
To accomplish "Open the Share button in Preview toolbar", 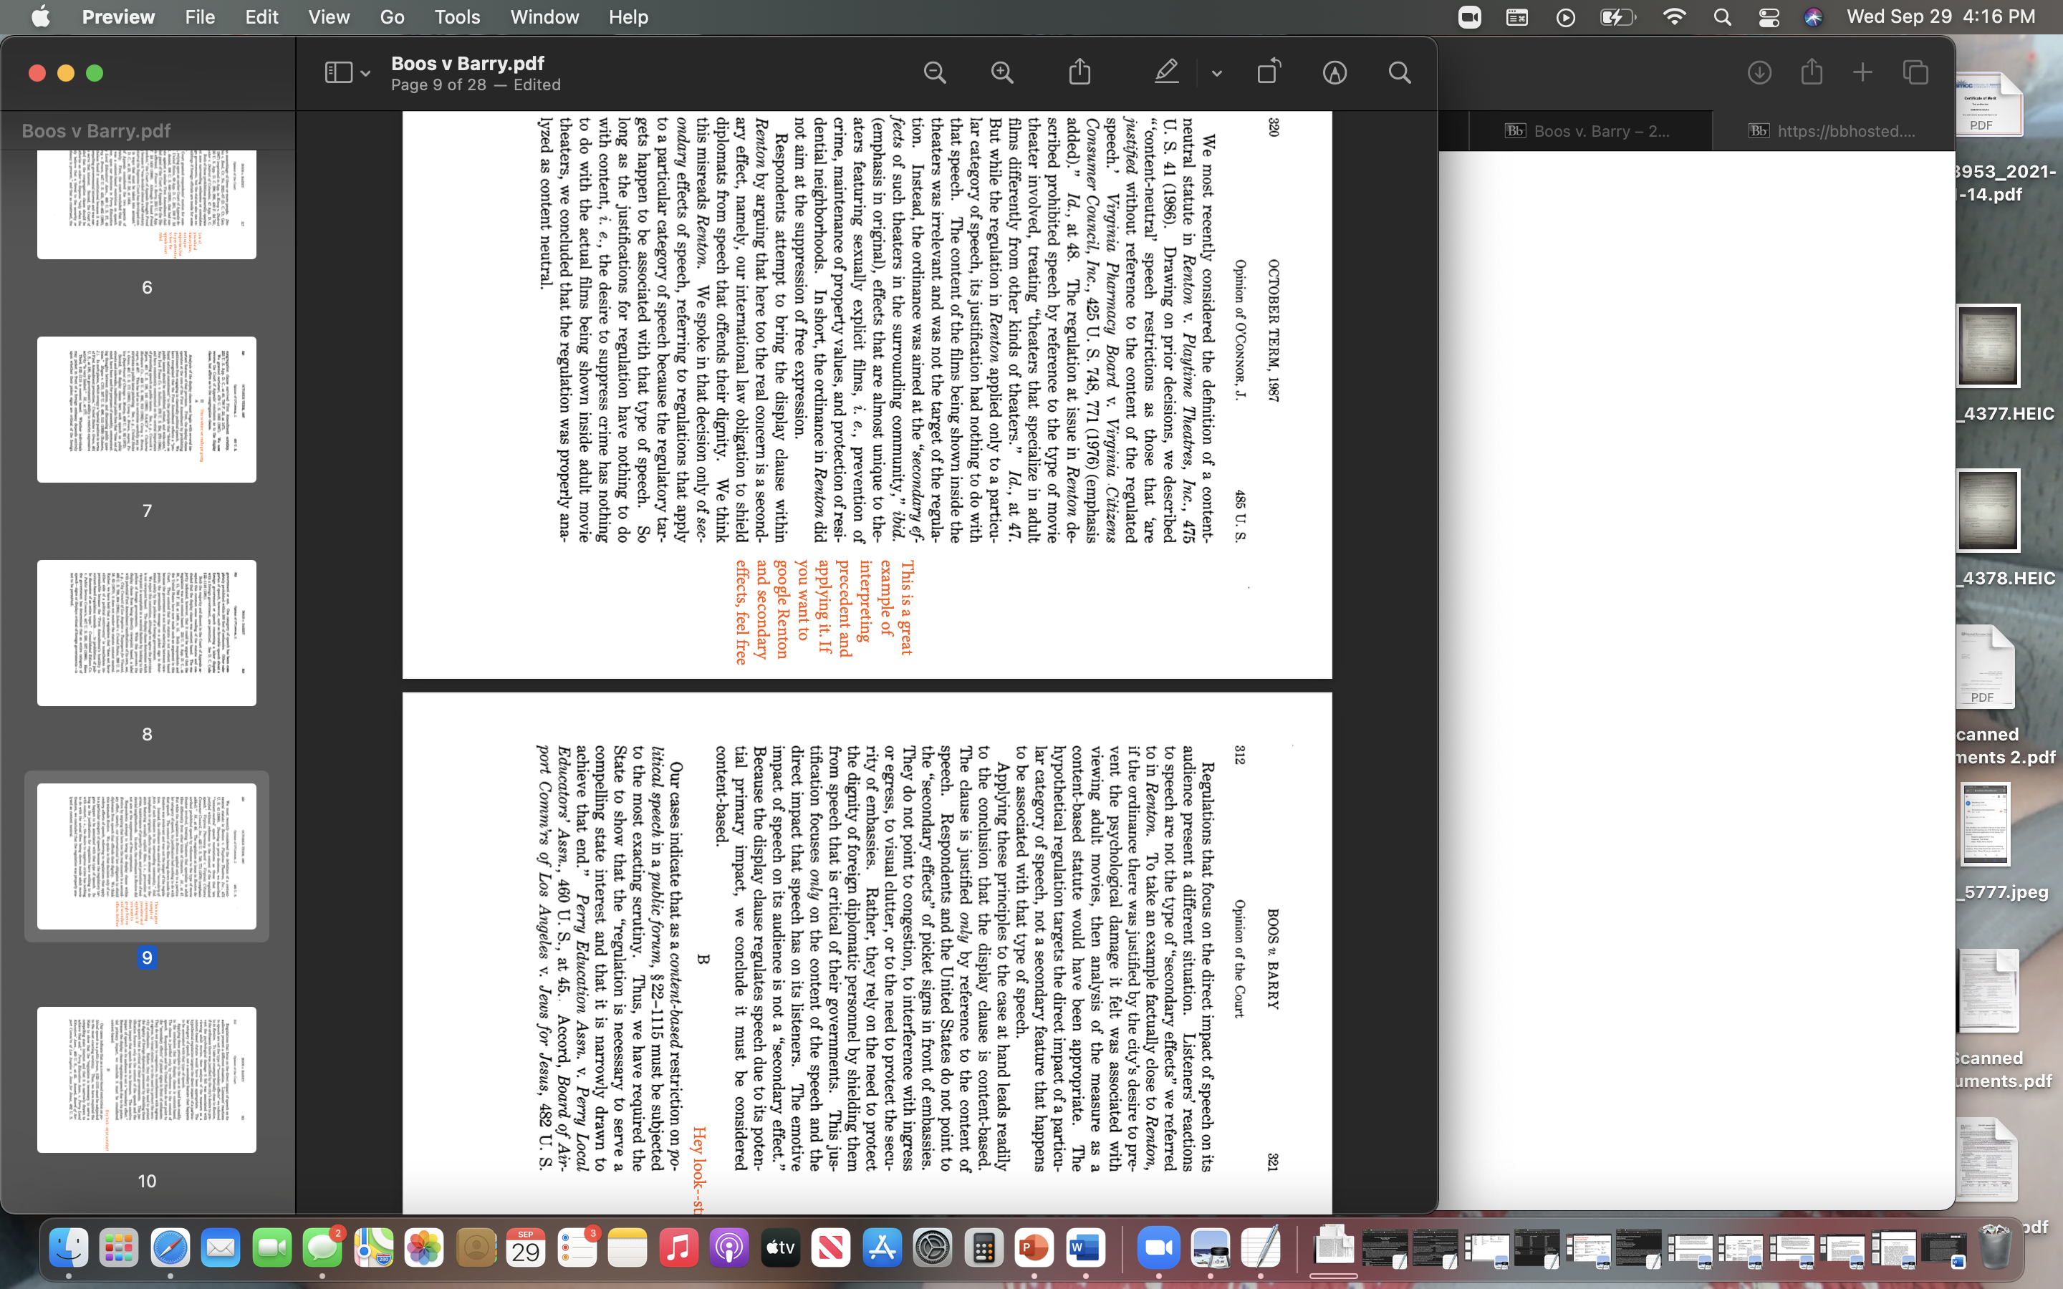I will coord(1079,72).
